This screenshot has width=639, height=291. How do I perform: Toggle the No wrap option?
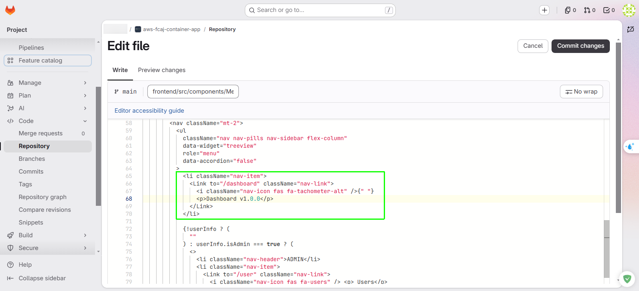(x=581, y=92)
